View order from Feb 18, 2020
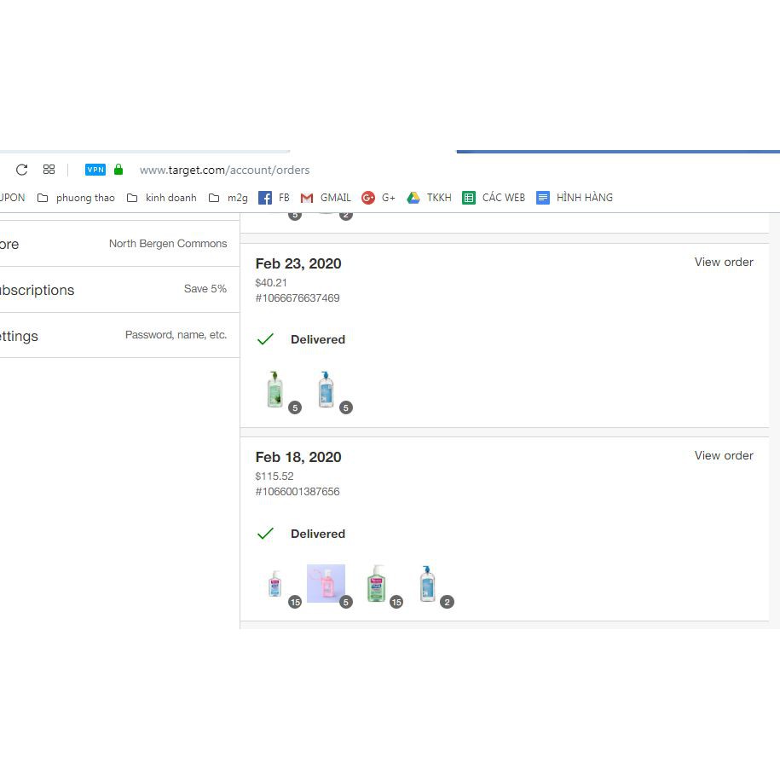Screen dimensions: 780x780 tap(723, 455)
